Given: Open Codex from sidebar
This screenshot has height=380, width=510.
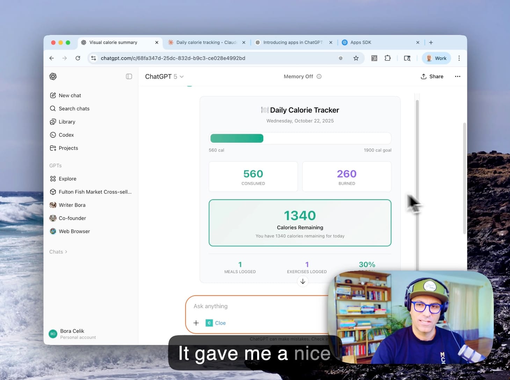Looking at the screenshot, I should pos(66,135).
